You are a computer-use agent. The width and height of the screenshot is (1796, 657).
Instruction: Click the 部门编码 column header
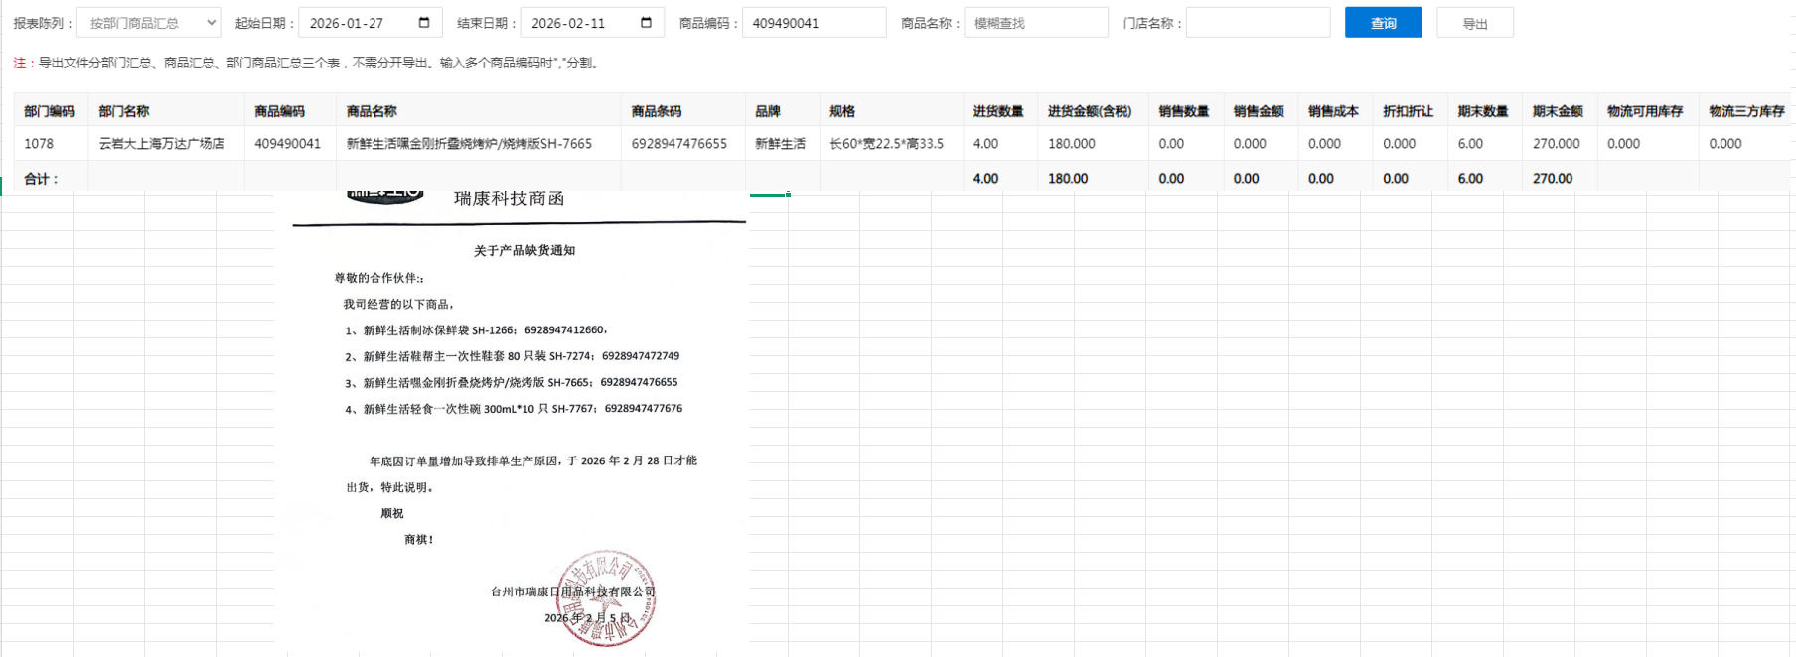[x=50, y=111]
